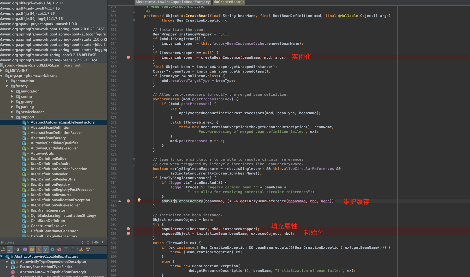Viewport: 470px width, 277px height.
Task: Click expand-all icon in Structure header
Action: click(x=82, y=242)
